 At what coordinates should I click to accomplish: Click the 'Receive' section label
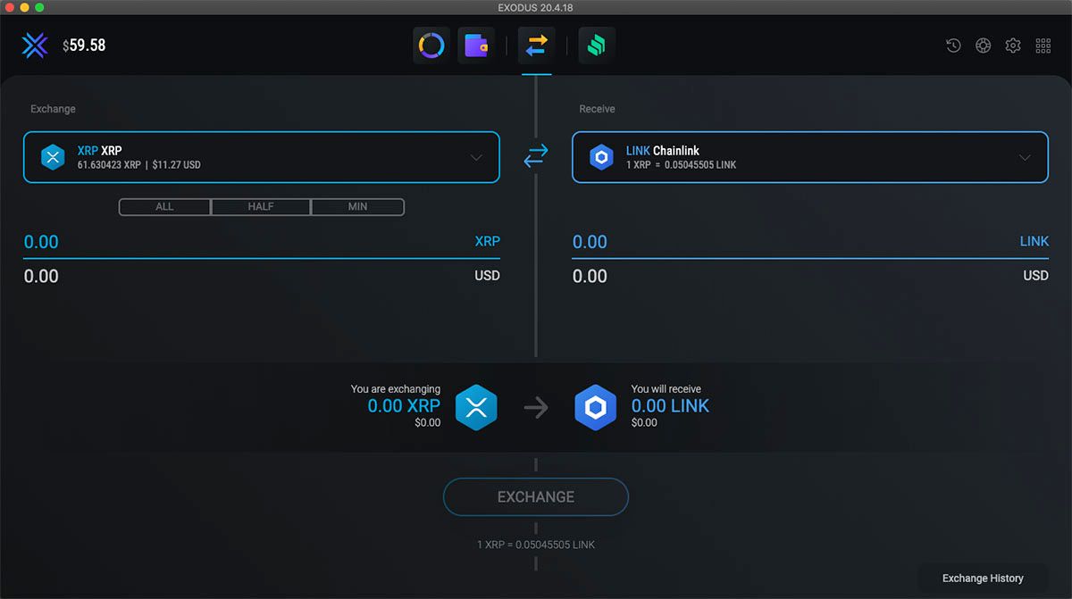point(597,109)
